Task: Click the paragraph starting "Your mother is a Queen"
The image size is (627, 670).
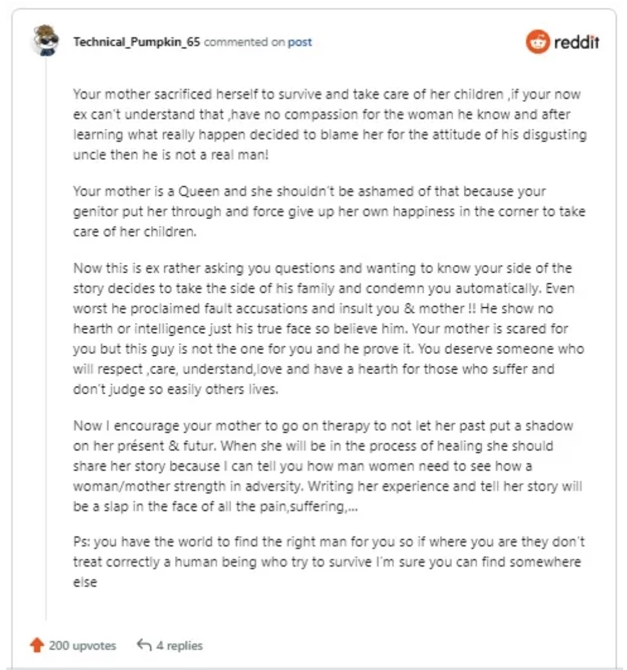Action: pos(327,210)
